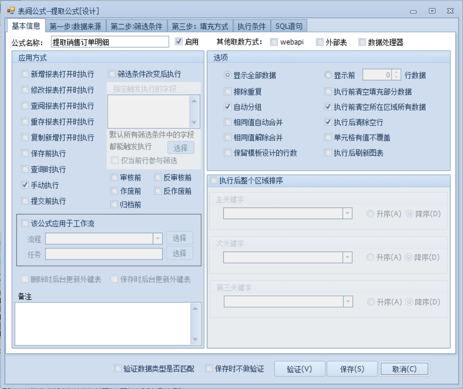Open the 流程 dropdown list
This screenshot has height=389, width=463.
point(158,238)
